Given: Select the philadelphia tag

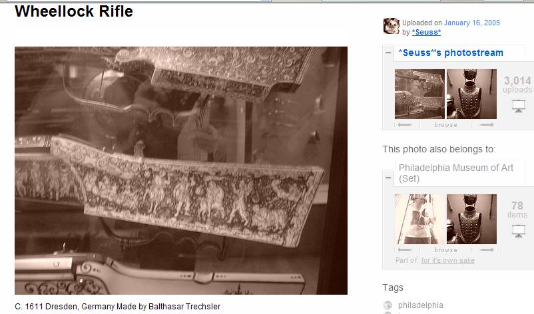Looking at the screenshot, I should click(x=421, y=305).
